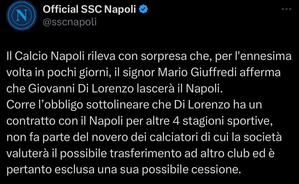Click the word "sottolineare" in tweet text
The image size is (299, 184).
(x=118, y=105)
